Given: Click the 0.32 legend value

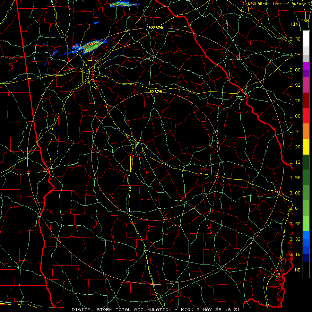Looking at the screenshot, I should [x=295, y=239].
